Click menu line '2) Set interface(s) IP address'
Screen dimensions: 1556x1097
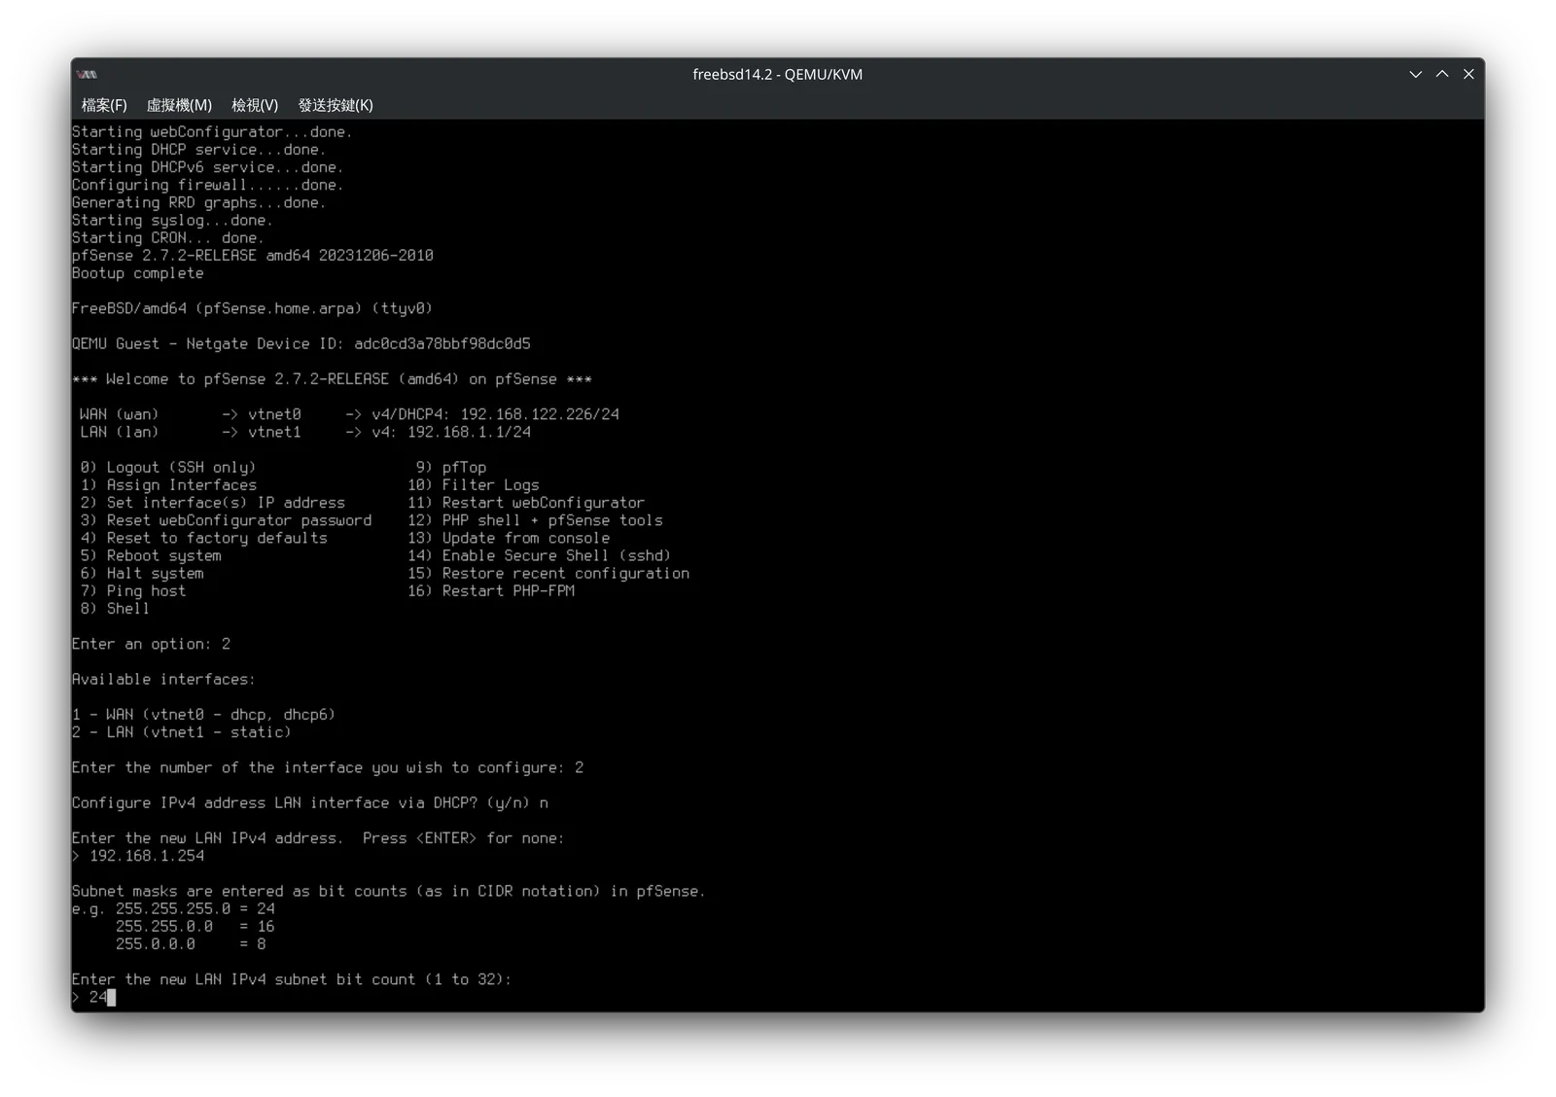click(212, 503)
